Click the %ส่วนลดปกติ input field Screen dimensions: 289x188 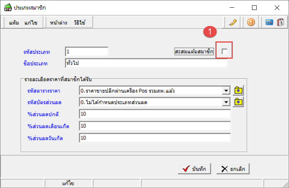pyautogui.click(x=154, y=114)
